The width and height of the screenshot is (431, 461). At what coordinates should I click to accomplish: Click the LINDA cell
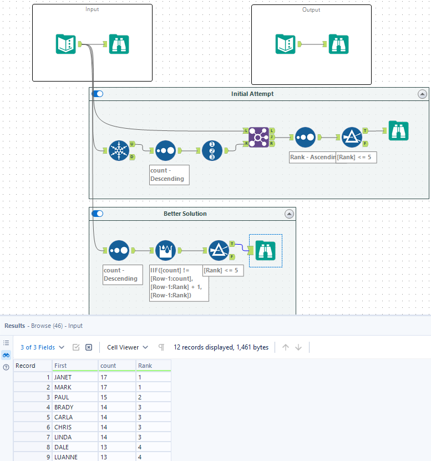75,437
